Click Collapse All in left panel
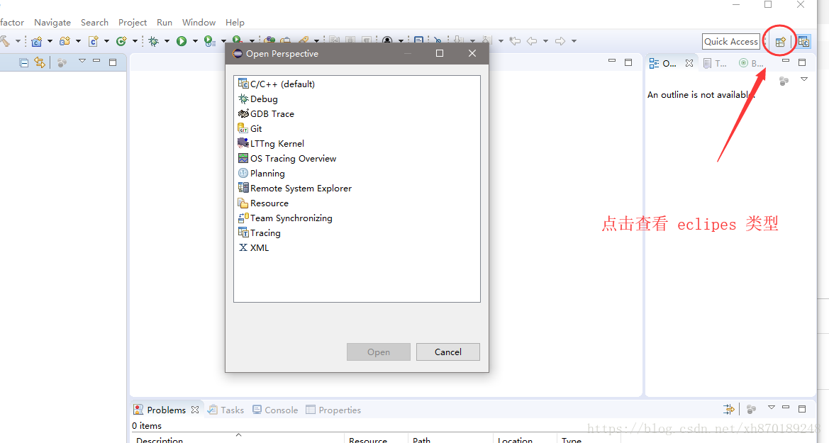Screen dimensions: 829x443 coord(24,63)
